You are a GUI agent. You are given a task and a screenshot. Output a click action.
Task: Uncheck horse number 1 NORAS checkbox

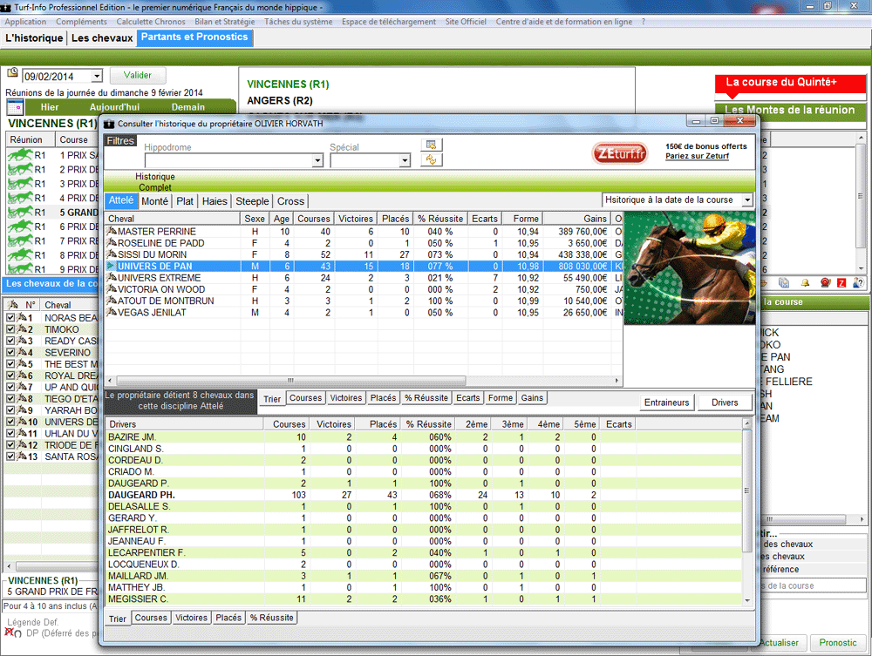(10, 318)
